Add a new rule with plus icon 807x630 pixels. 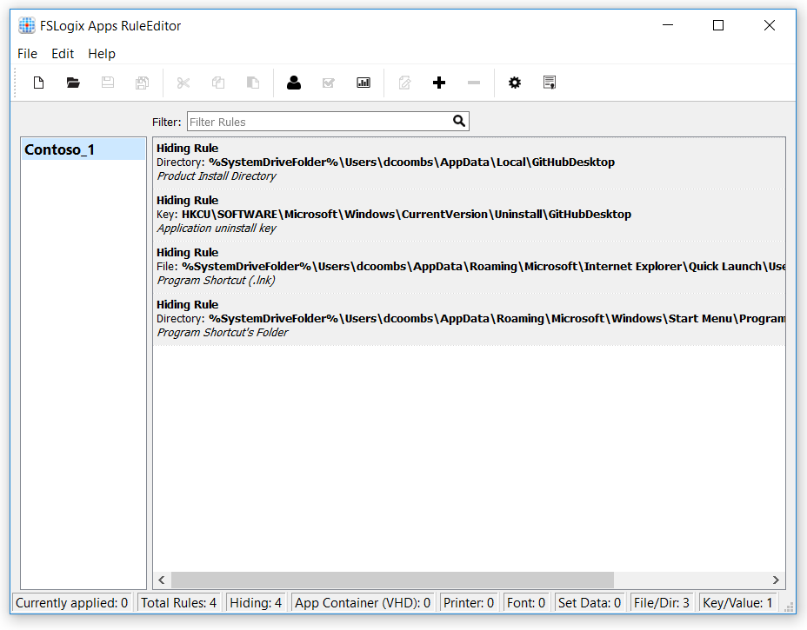click(439, 83)
